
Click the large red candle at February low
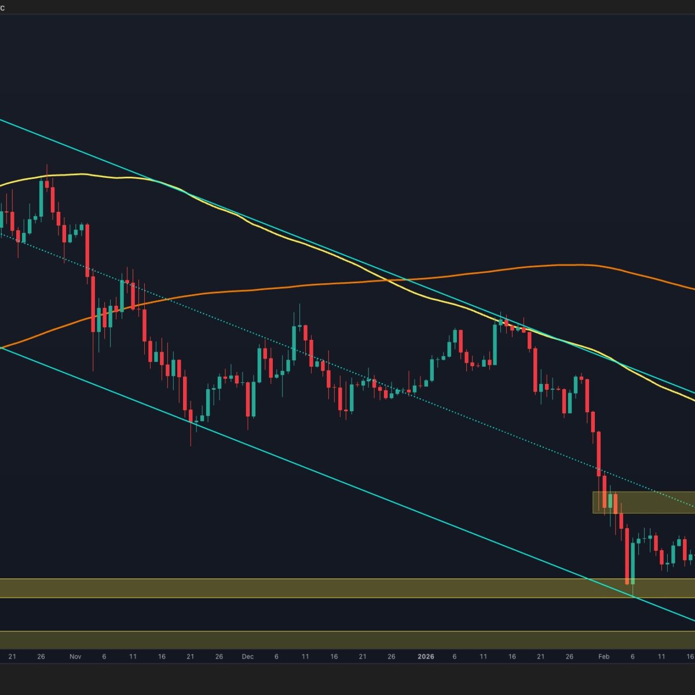click(627, 556)
